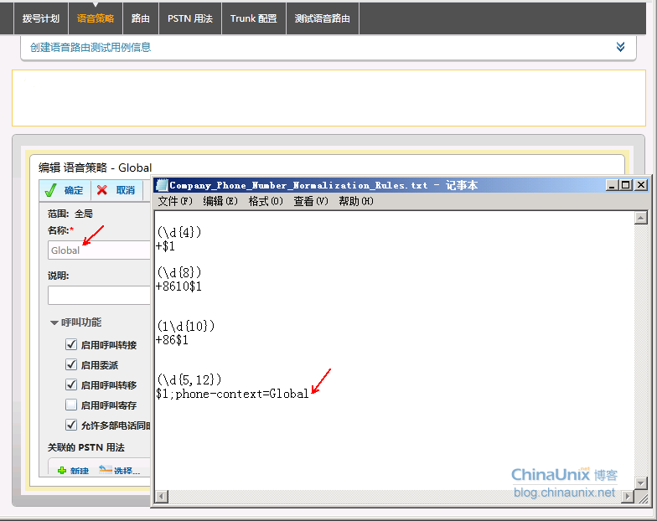Open the Notepad 帮助(H) menu
This screenshot has height=521, width=657.
click(x=355, y=201)
